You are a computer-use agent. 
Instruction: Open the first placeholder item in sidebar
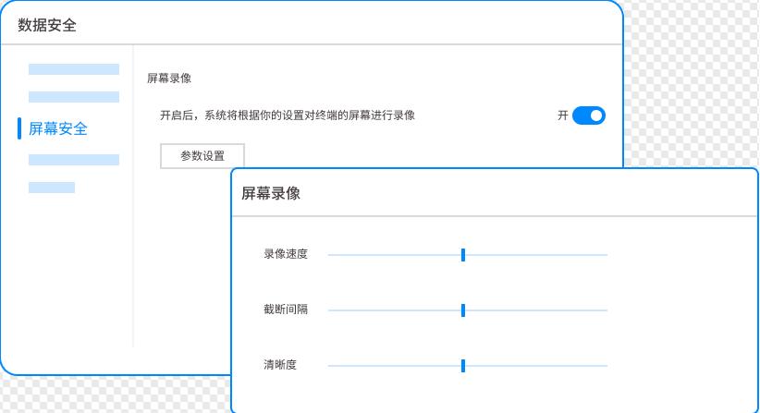point(74,69)
